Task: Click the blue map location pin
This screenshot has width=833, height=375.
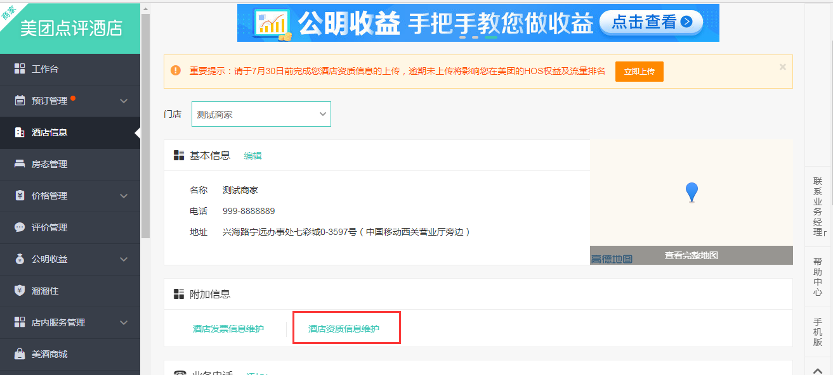Action: coord(692,193)
